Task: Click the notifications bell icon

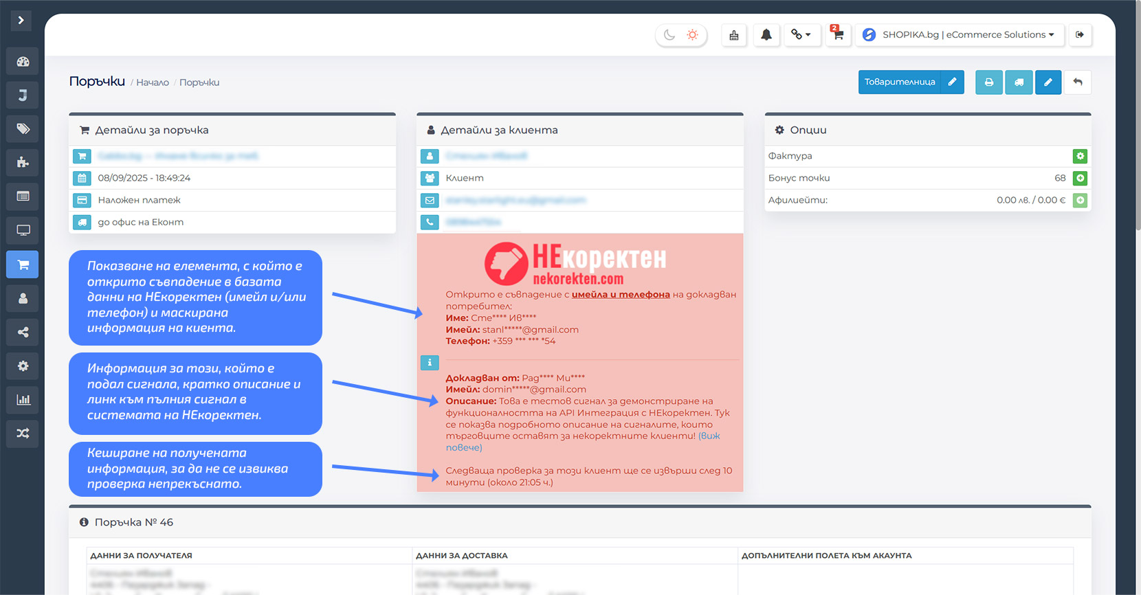Action: [766, 35]
